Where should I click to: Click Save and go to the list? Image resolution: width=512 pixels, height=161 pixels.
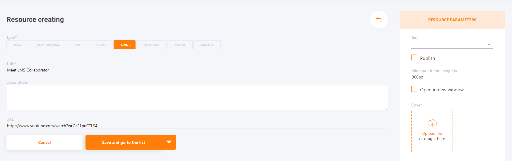124,142
